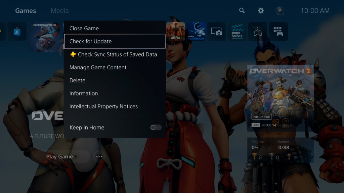The height and width of the screenshot is (193, 344).
Task: Launch Share Factory Studio tile
Action: 237,31
